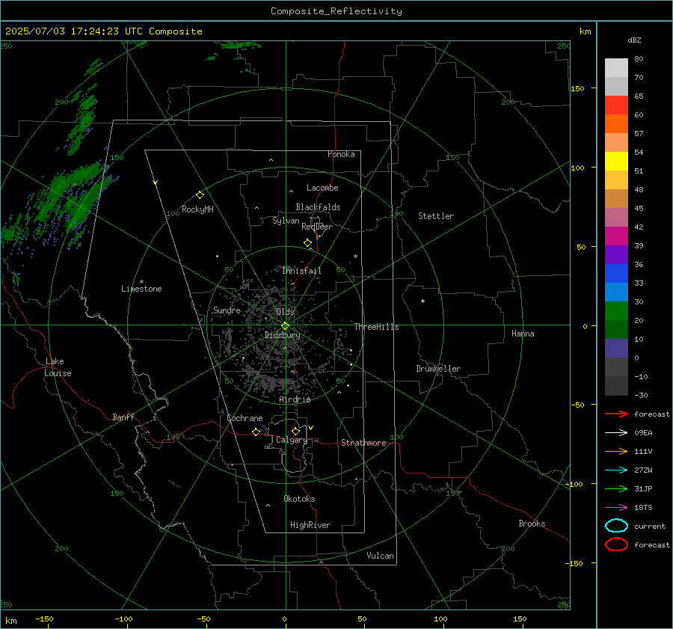
Task: Click the Strathmore label
Action: [363, 443]
